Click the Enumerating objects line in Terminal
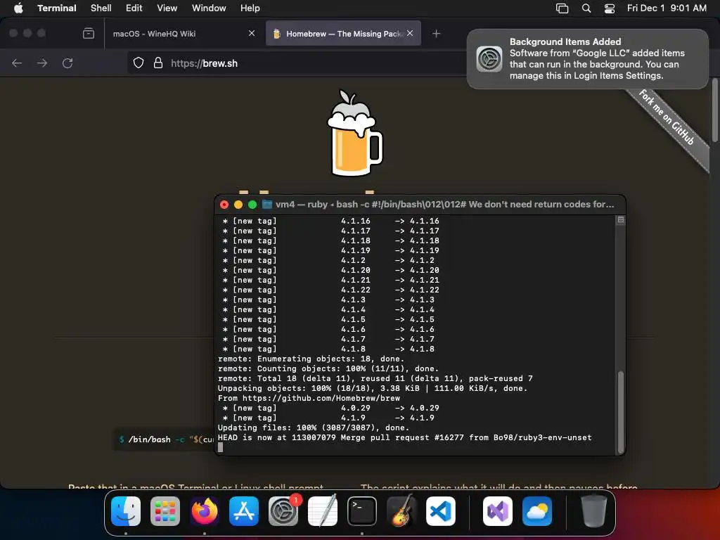Screen dimensions: 720x540 tap(311, 359)
